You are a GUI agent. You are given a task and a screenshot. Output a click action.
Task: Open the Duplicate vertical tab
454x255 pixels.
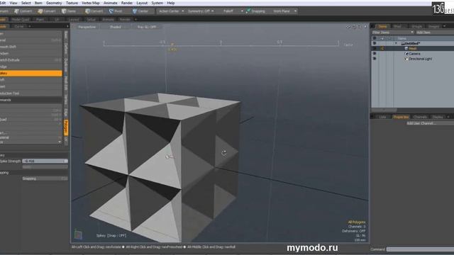(66, 66)
